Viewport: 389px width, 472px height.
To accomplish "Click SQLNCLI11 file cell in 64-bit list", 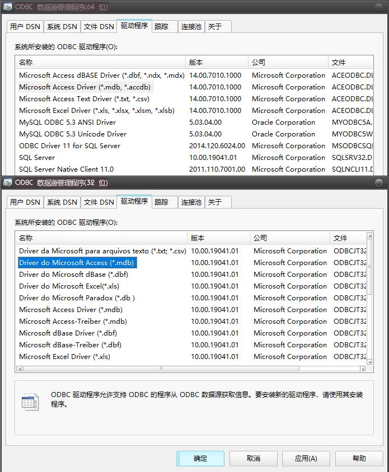I will click(x=352, y=169).
